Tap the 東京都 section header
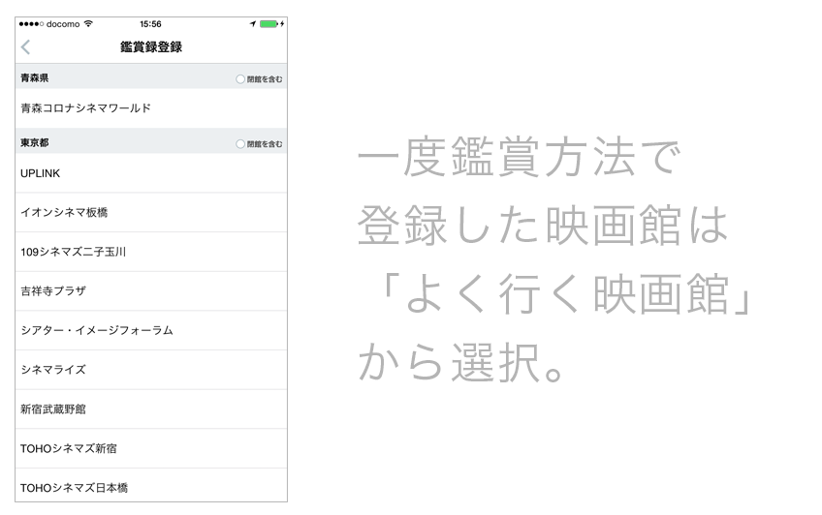This screenshot has width=822, height=515. (x=35, y=142)
